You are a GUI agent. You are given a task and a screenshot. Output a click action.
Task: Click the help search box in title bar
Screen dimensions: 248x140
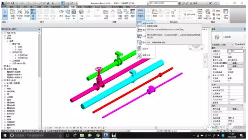[163, 3]
